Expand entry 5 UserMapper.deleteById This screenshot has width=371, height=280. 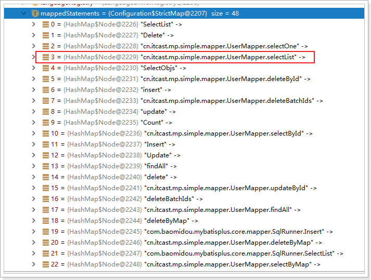(34, 79)
